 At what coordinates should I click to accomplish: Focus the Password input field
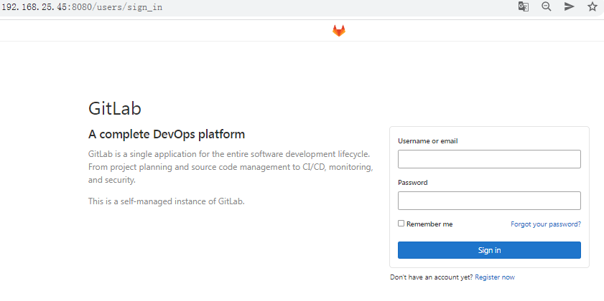tap(489, 201)
